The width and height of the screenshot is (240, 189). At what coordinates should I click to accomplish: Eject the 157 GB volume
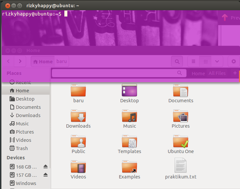tap(46, 175)
